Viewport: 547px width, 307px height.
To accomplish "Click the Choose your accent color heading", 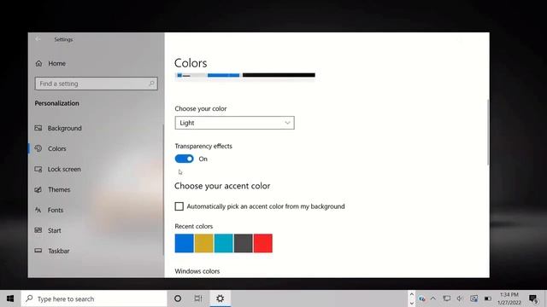I will [x=222, y=186].
